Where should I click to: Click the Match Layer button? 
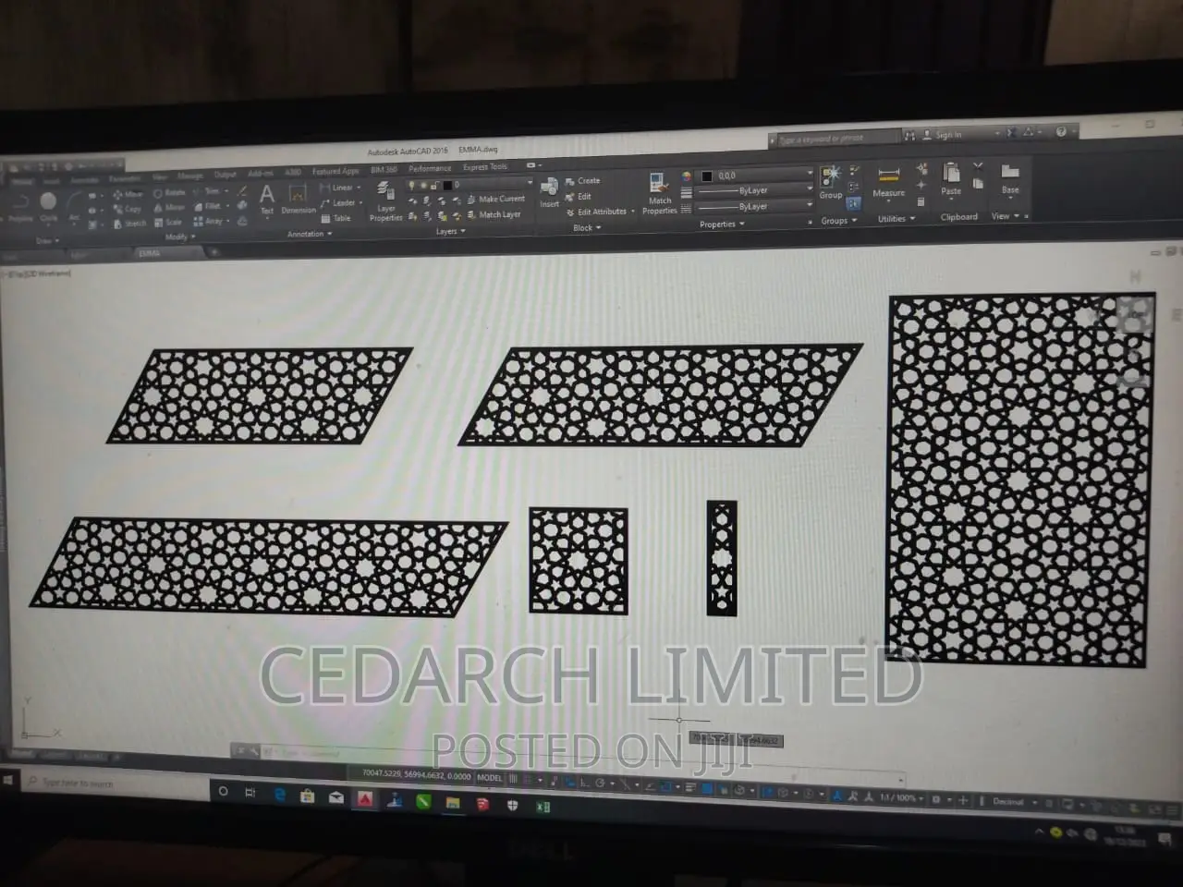click(493, 214)
